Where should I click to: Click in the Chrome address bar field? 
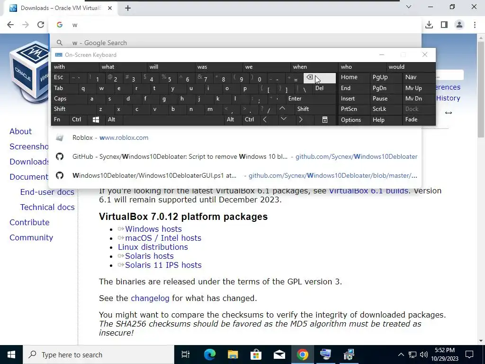click(235, 25)
